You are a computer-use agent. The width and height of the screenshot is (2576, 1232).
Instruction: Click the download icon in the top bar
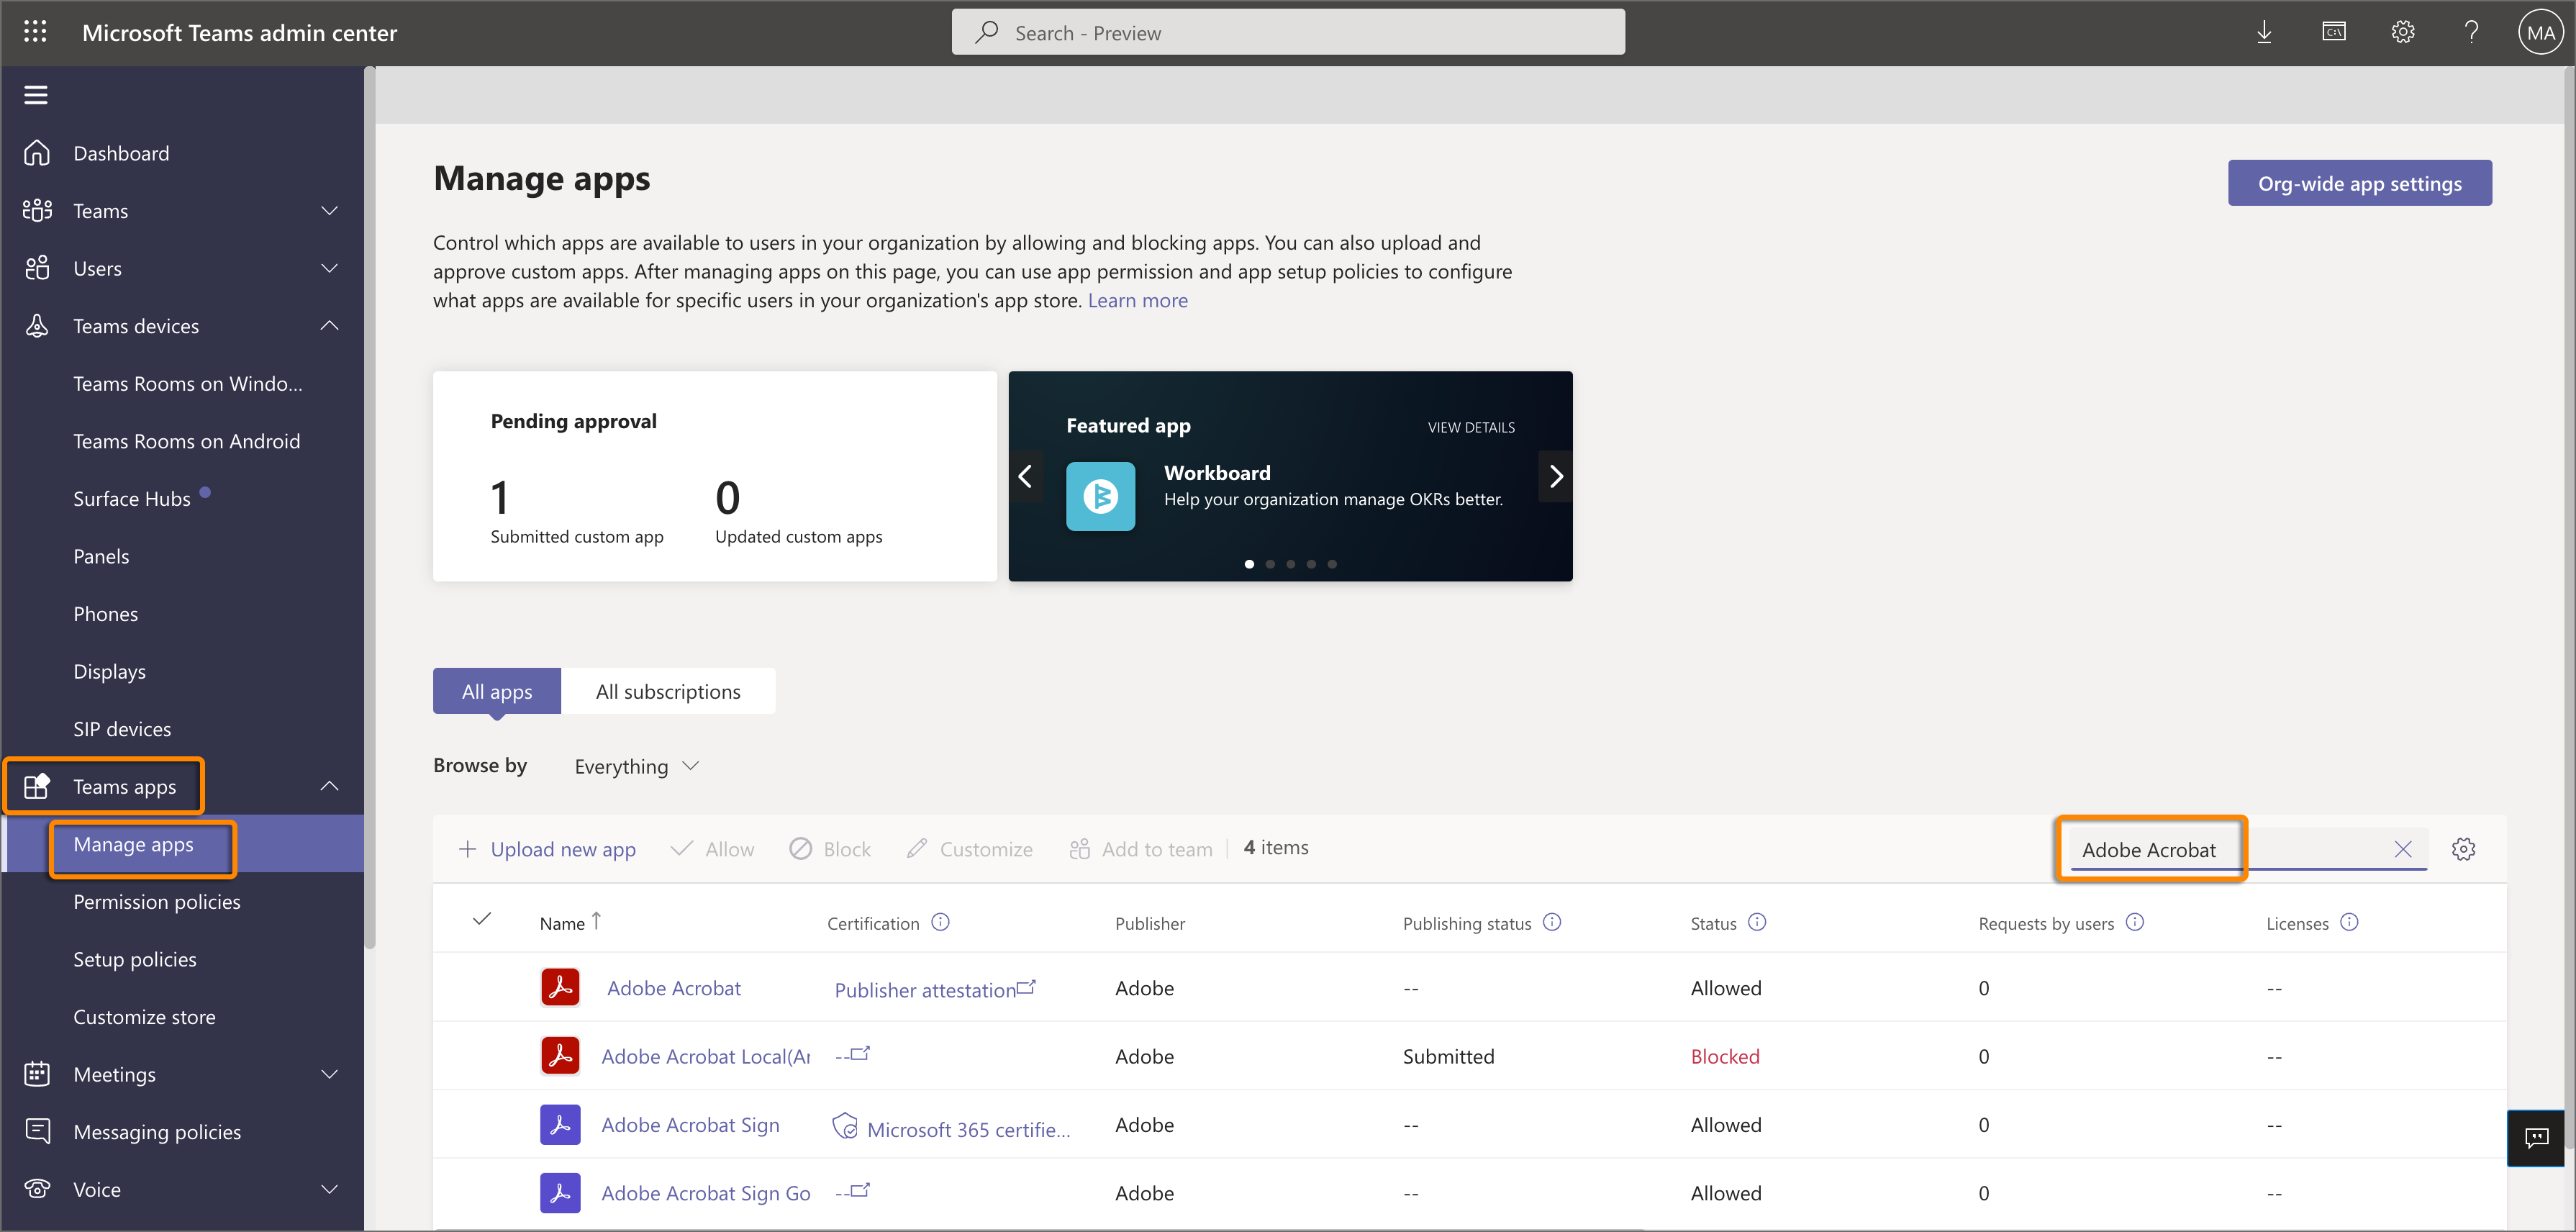[x=2265, y=31]
